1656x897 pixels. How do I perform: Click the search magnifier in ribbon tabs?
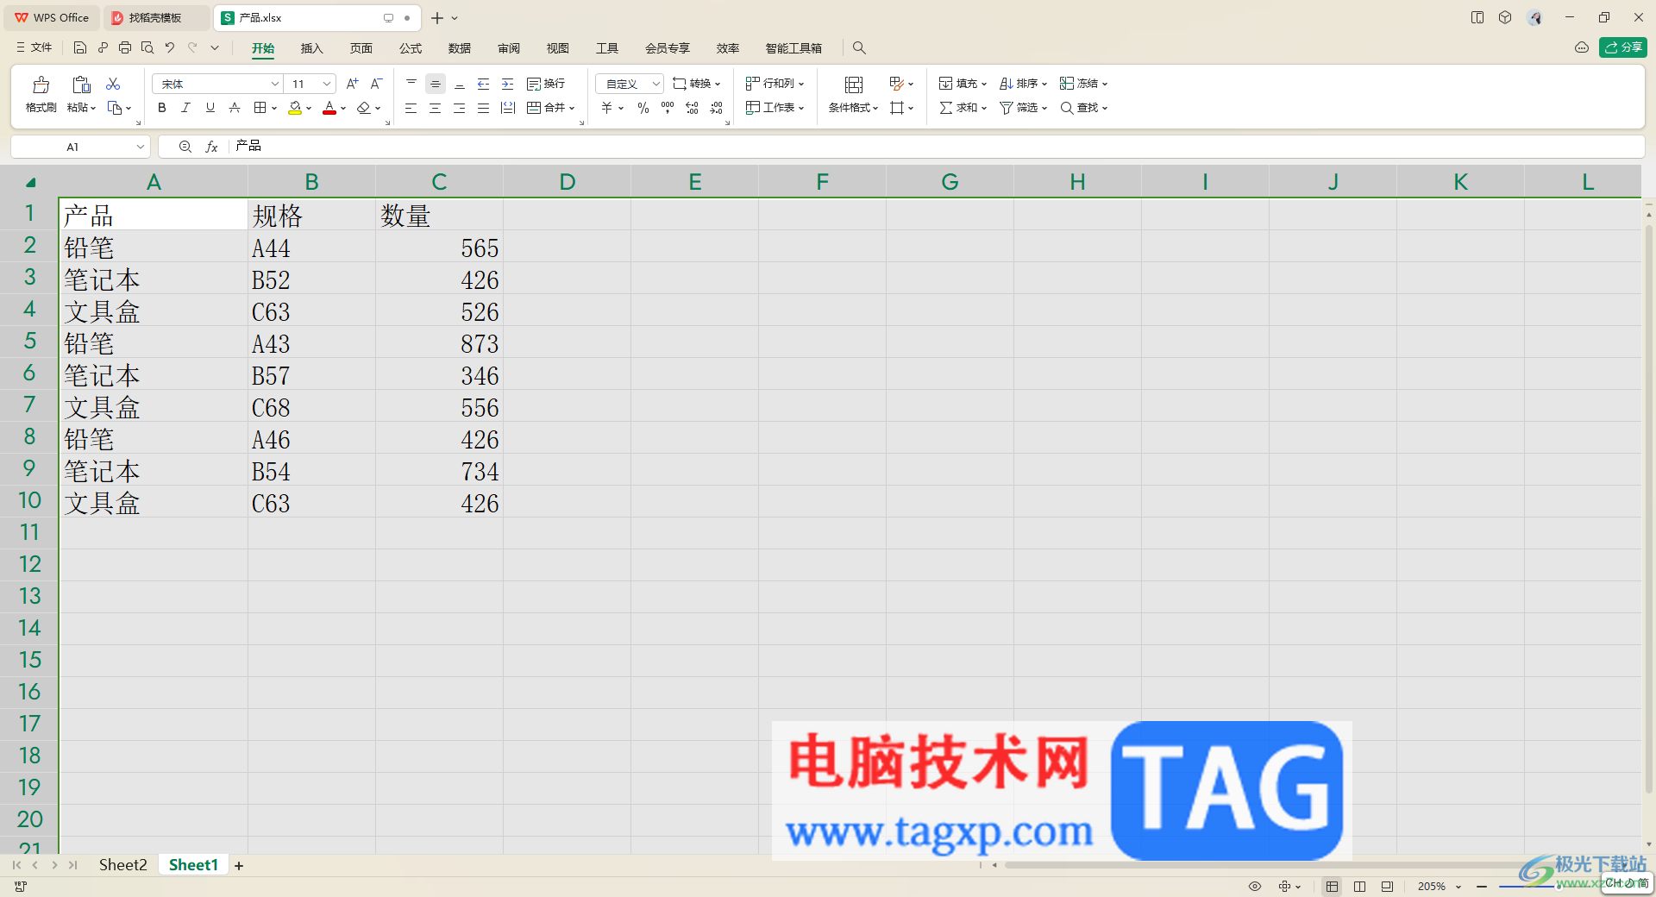859,48
